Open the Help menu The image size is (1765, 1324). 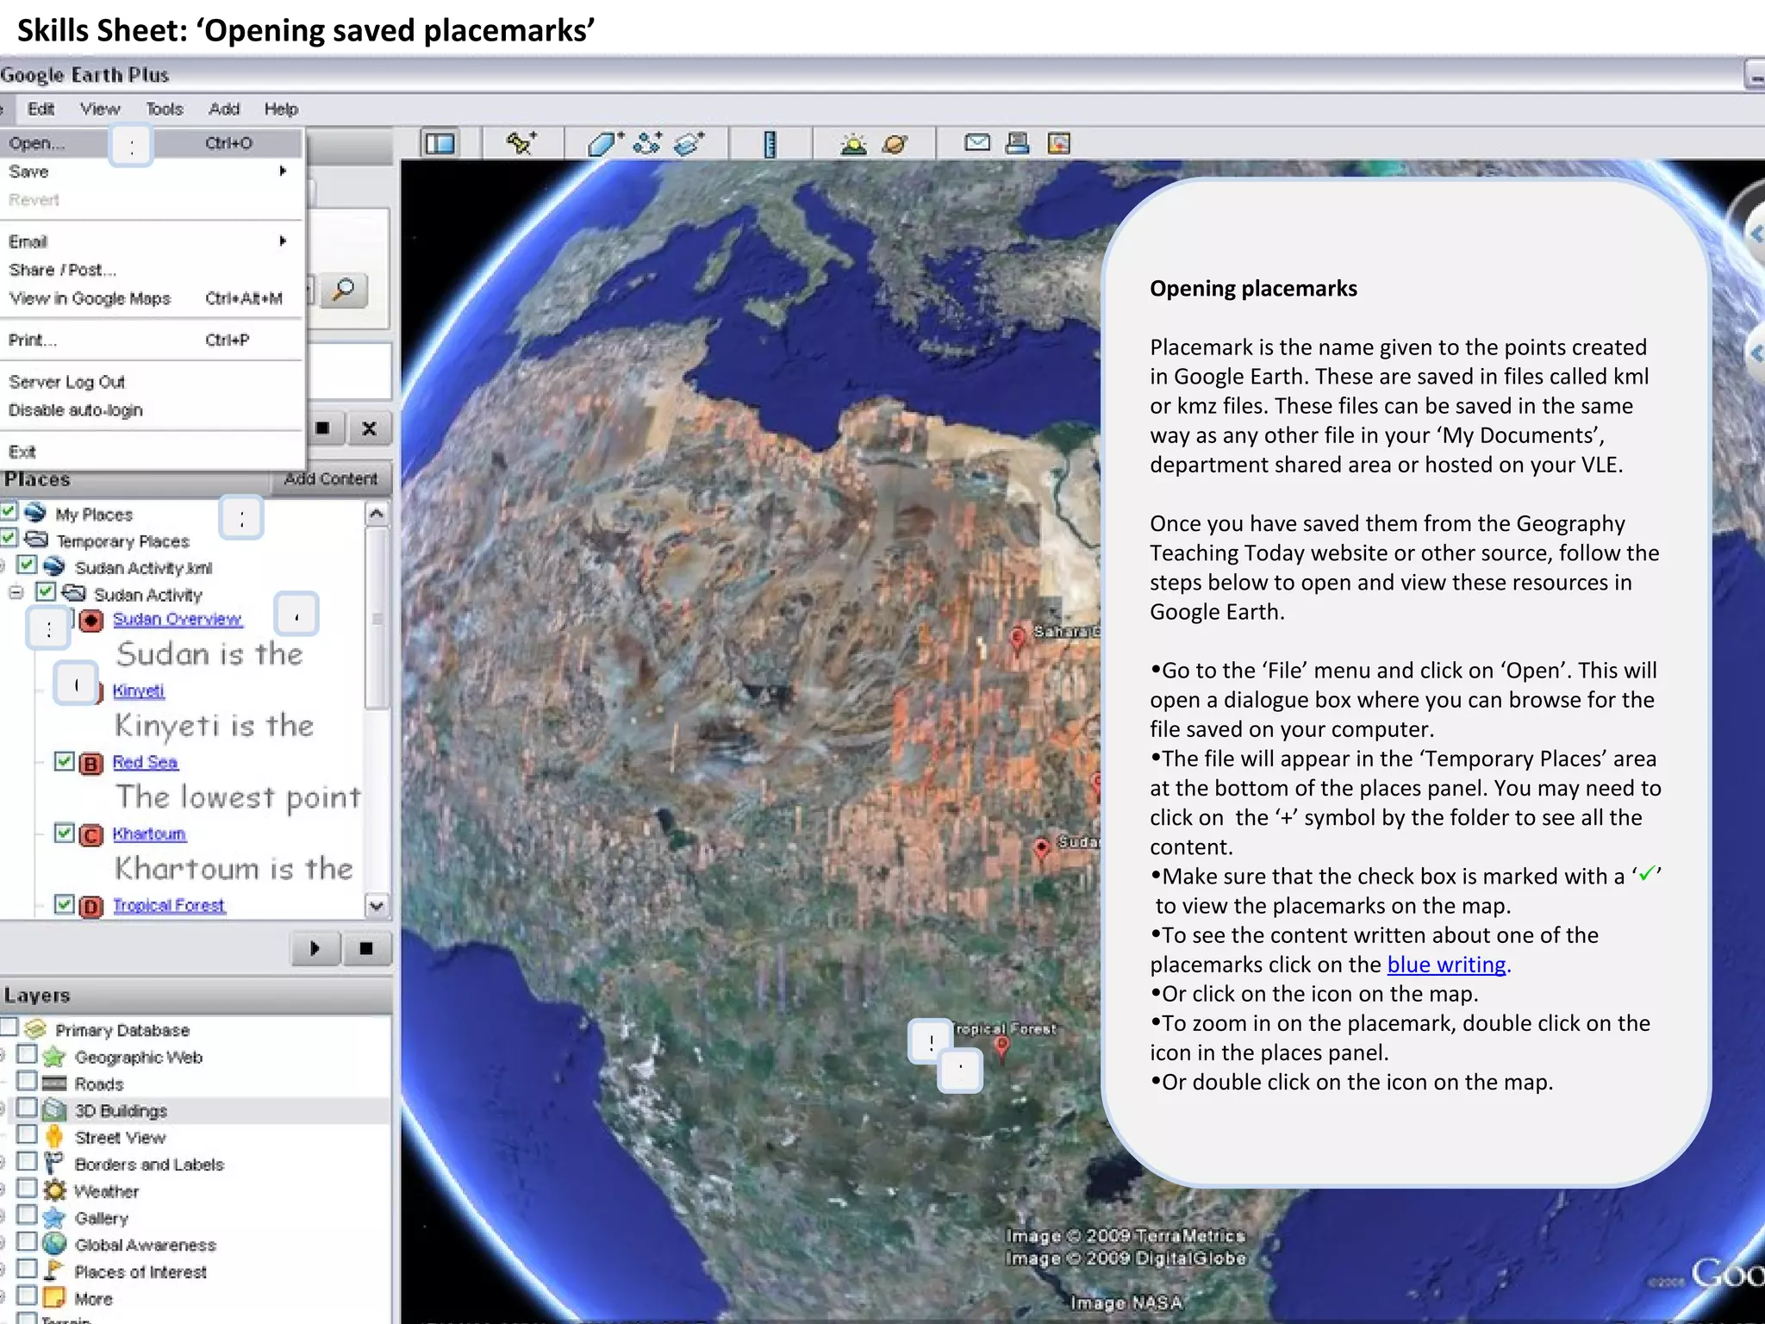tap(281, 109)
